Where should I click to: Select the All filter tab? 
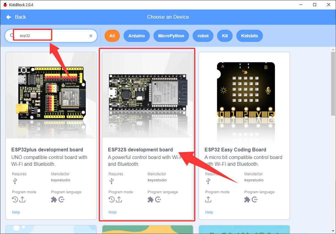pyautogui.click(x=112, y=36)
